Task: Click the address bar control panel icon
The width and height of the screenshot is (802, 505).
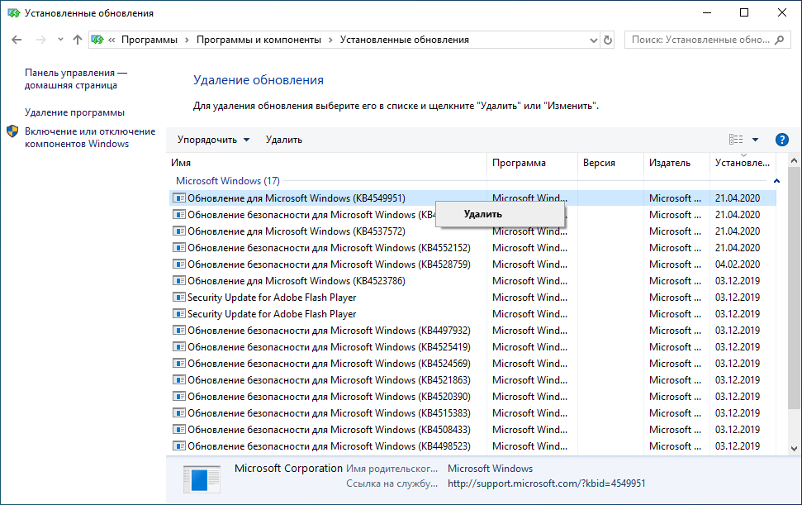Action: pos(97,40)
